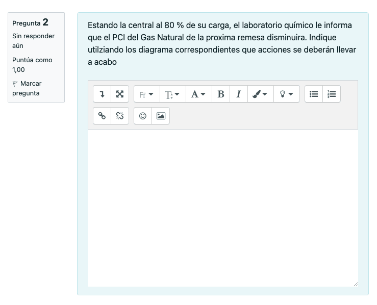Open the font size dropdown
Viewport: 377px width, 305px height.
pos(172,94)
